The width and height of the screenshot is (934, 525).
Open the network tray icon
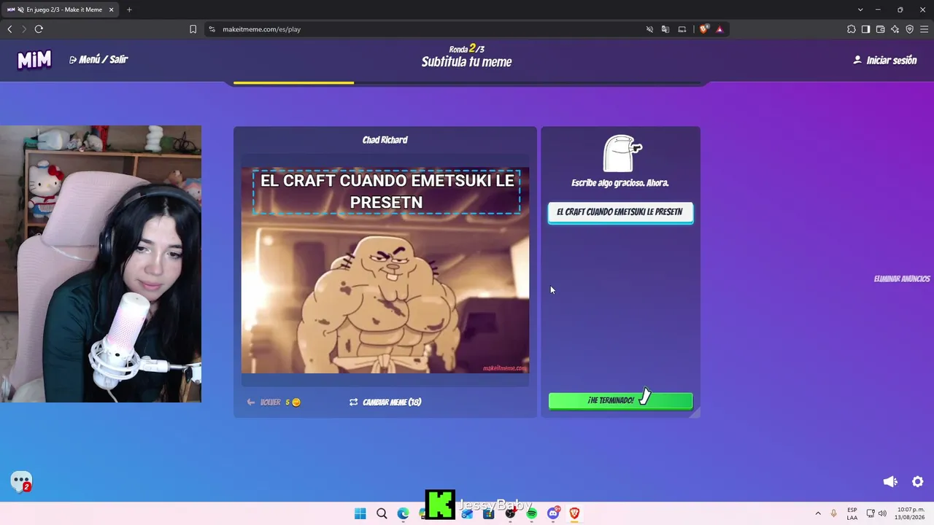(871, 513)
